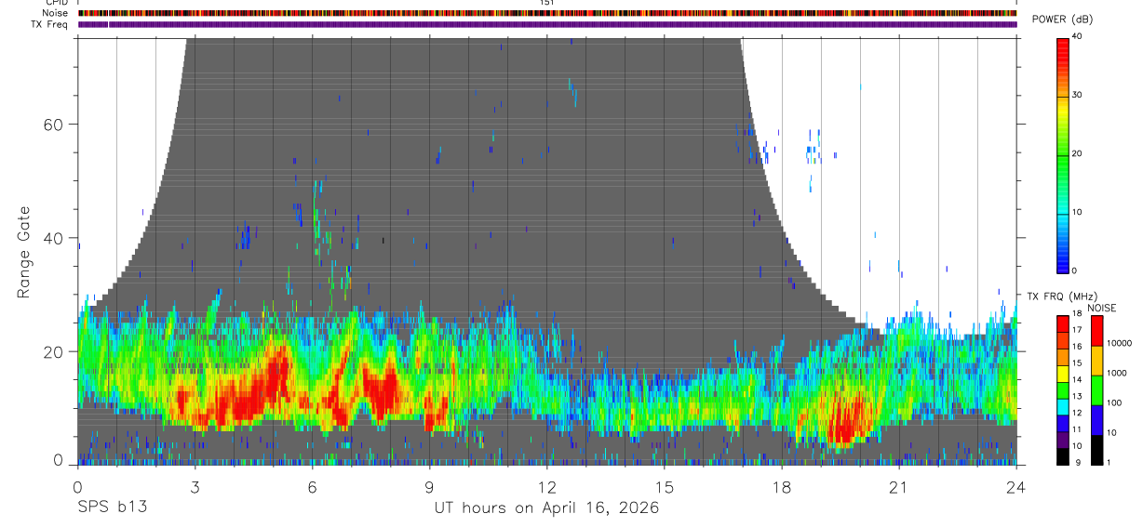
Task: Click the 18 MHz red swatch in TX FRQ legend
Action: pyautogui.click(x=1063, y=322)
